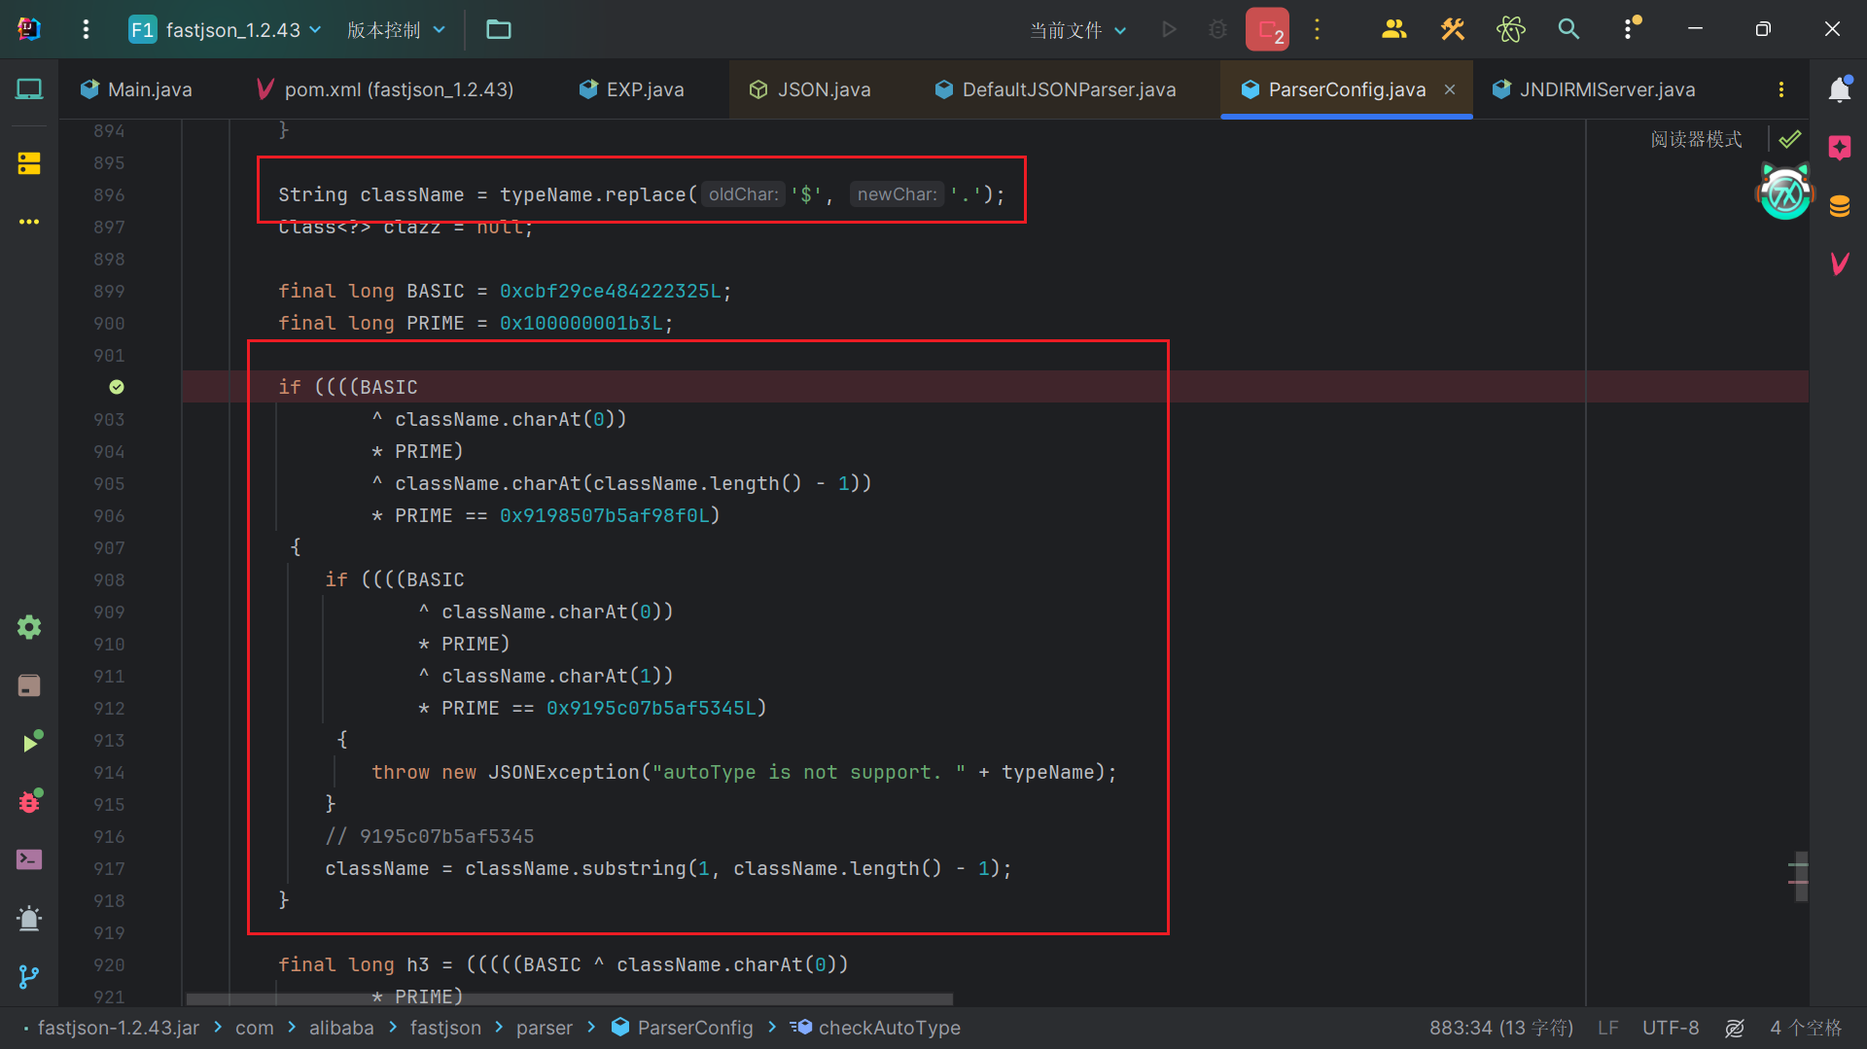
Task: Close the ParserConfig.java tab
Action: tap(1450, 89)
